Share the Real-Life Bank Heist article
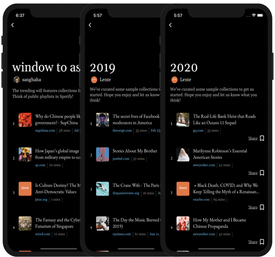 (253, 138)
